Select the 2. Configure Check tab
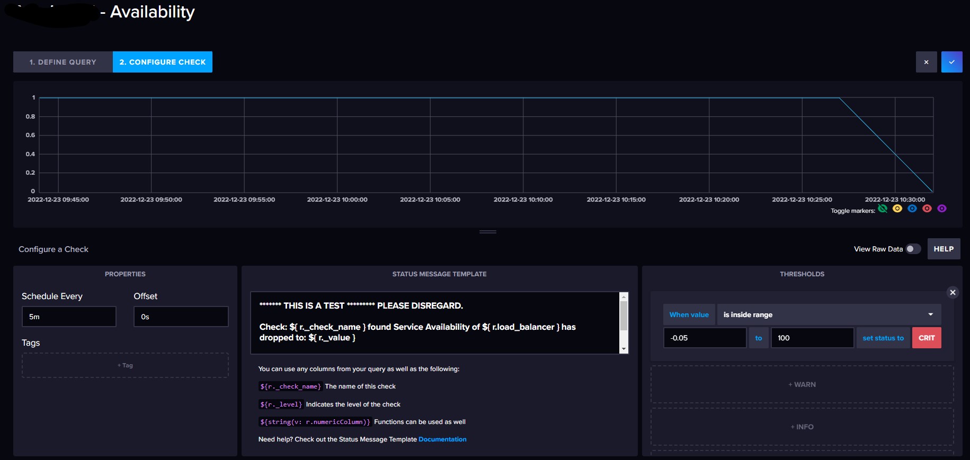 coord(163,62)
